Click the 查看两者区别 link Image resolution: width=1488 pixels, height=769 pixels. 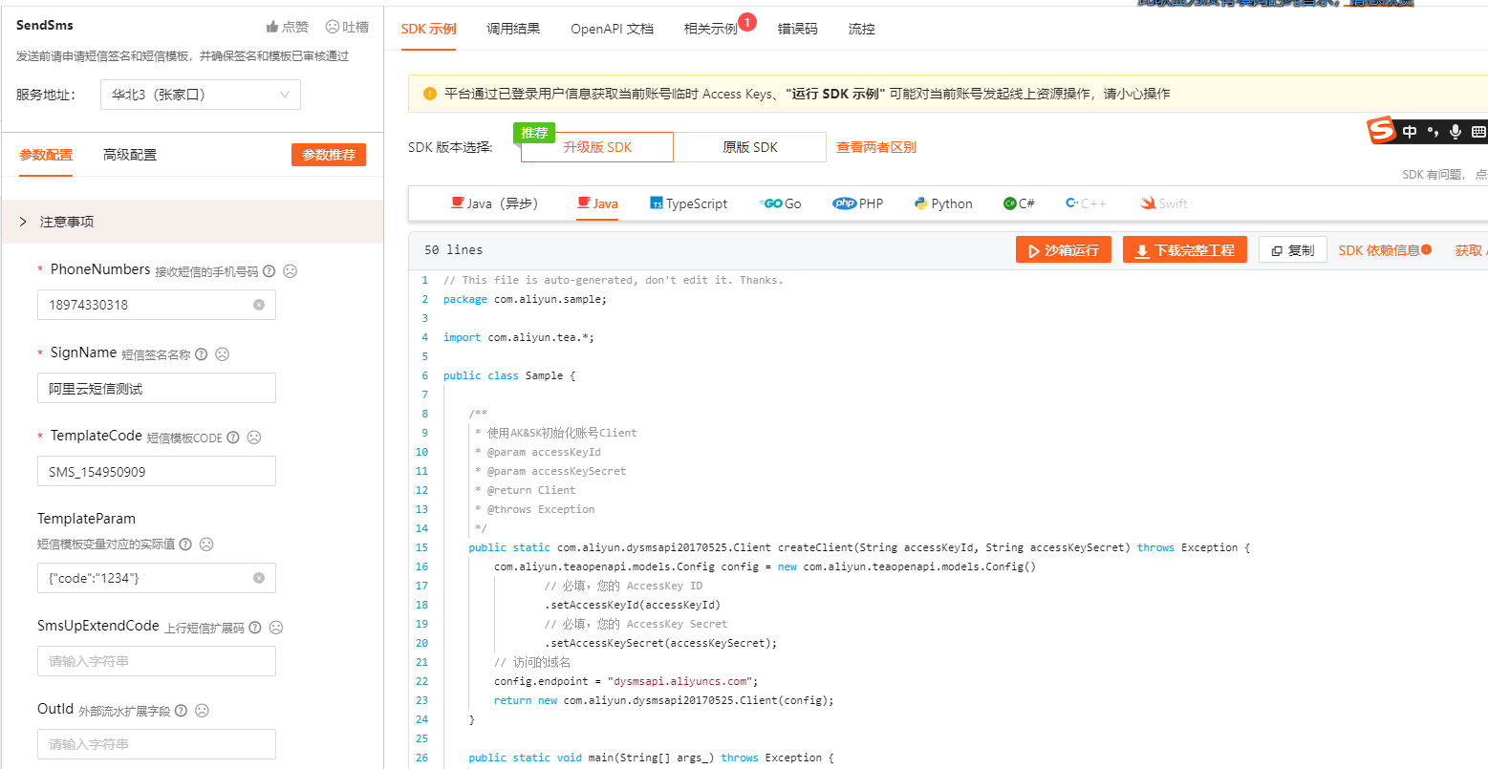[876, 147]
